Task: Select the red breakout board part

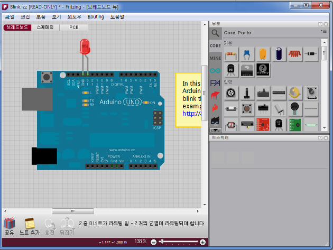Action: click(263, 125)
